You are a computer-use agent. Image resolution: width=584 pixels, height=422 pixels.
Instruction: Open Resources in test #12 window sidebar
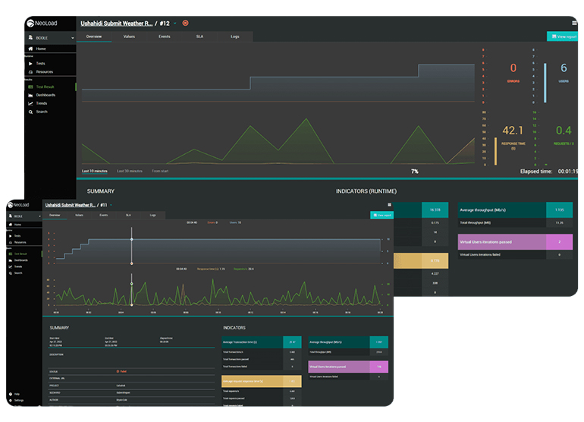click(x=44, y=71)
